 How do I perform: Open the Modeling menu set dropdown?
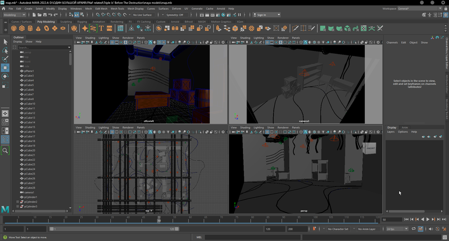(14, 15)
